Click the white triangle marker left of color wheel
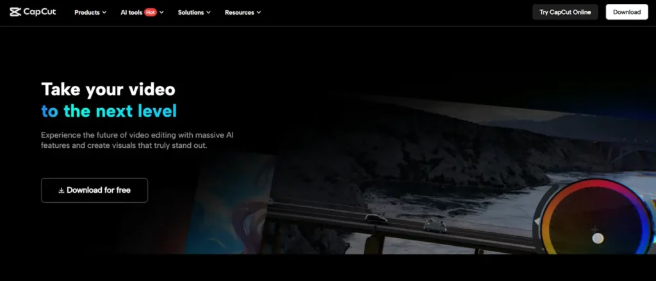 tap(537, 221)
